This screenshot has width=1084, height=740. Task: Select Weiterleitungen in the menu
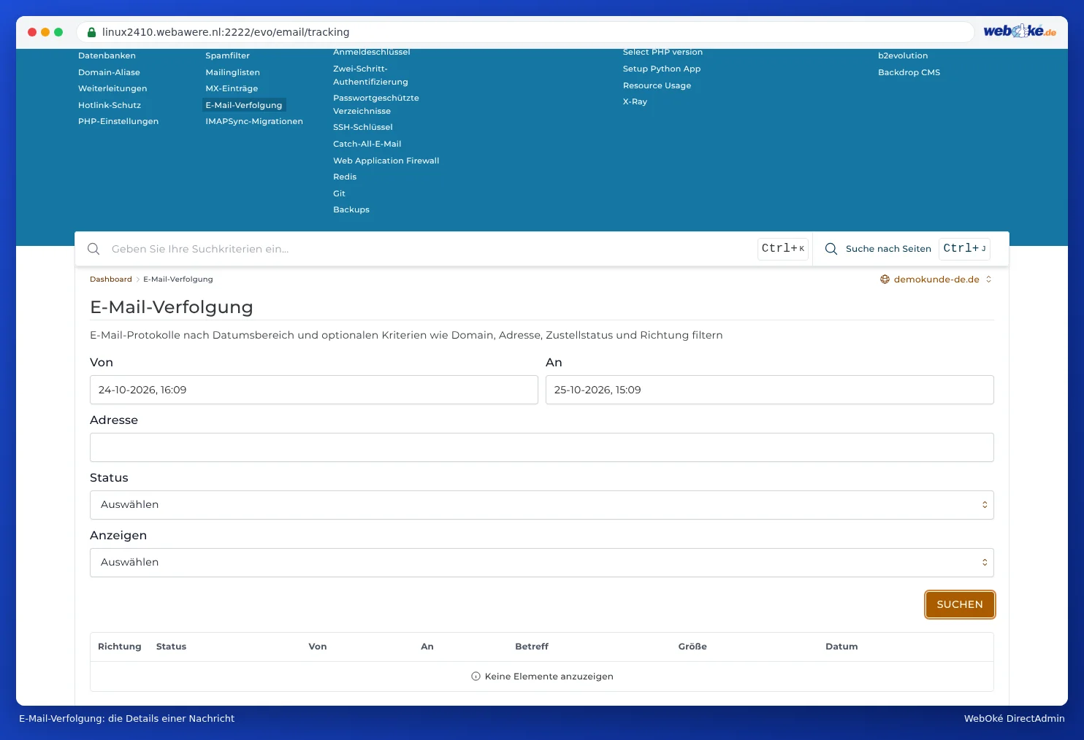(112, 88)
